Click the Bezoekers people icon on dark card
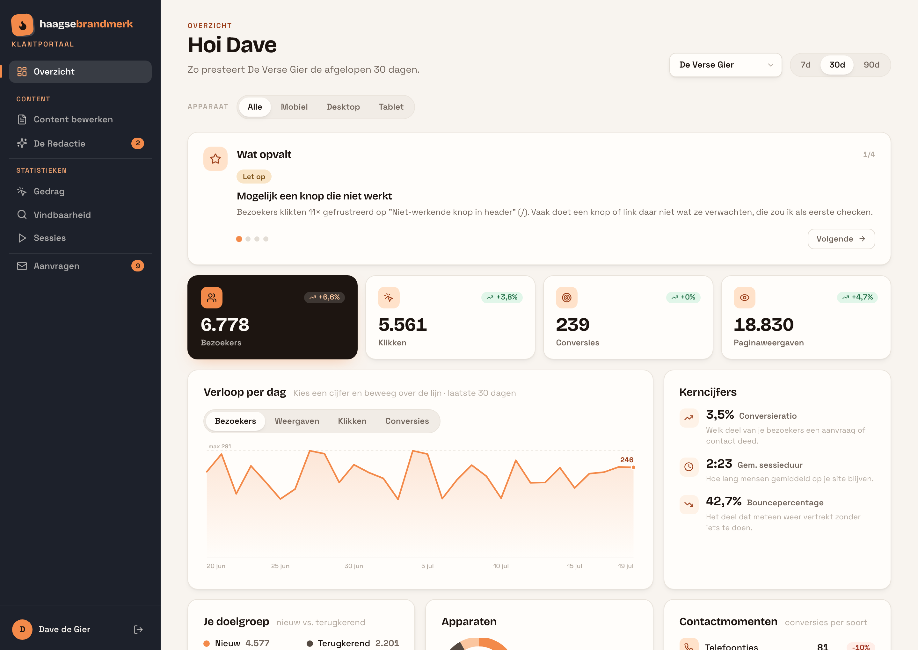Image resolution: width=918 pixels, height=650 pixels. (x=211, y=297)
